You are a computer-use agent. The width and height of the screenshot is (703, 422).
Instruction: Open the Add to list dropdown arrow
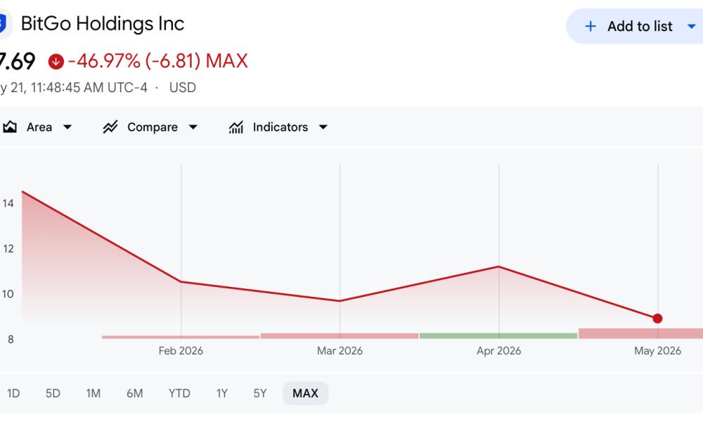pos(691,27)
